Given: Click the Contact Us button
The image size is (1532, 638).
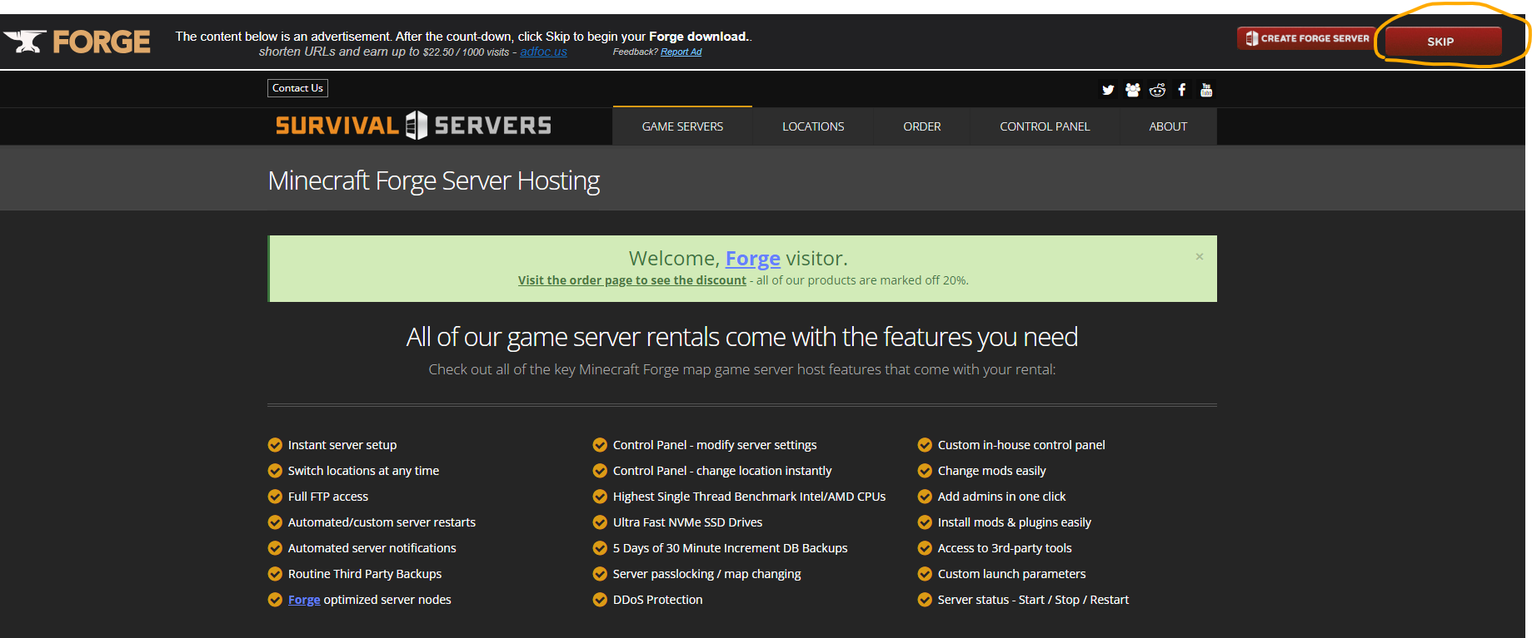Looking at the screenshot, I should [x=297, y=88].
